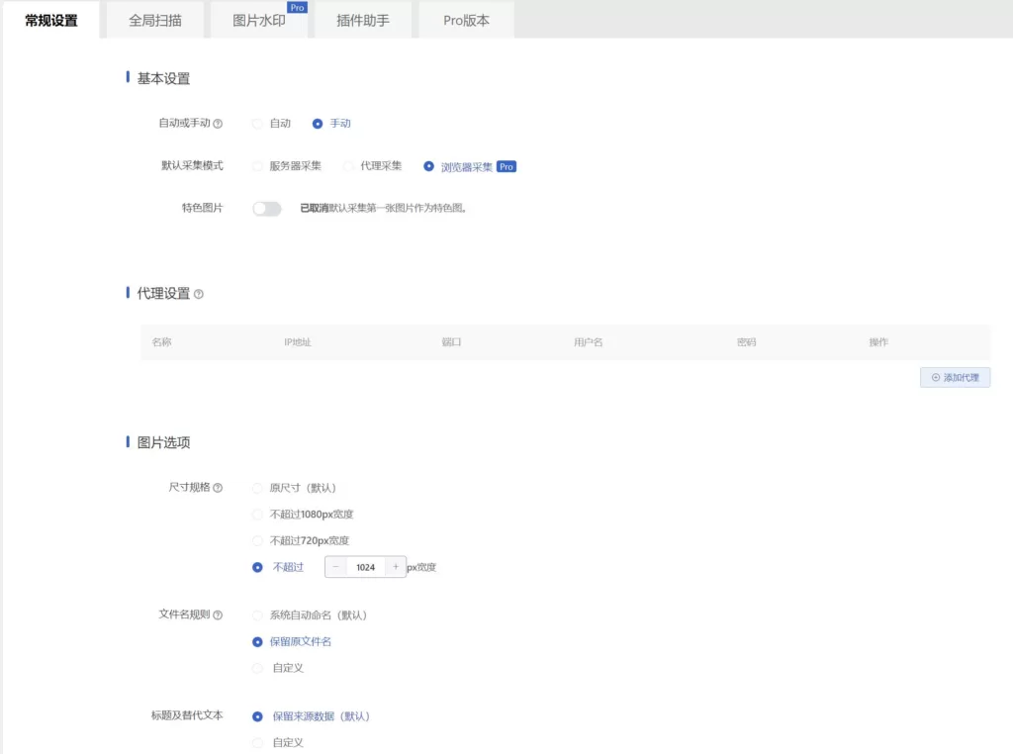Switch to the Pro版本 tab
This screenshot has height=754, width=1013.
466,20
